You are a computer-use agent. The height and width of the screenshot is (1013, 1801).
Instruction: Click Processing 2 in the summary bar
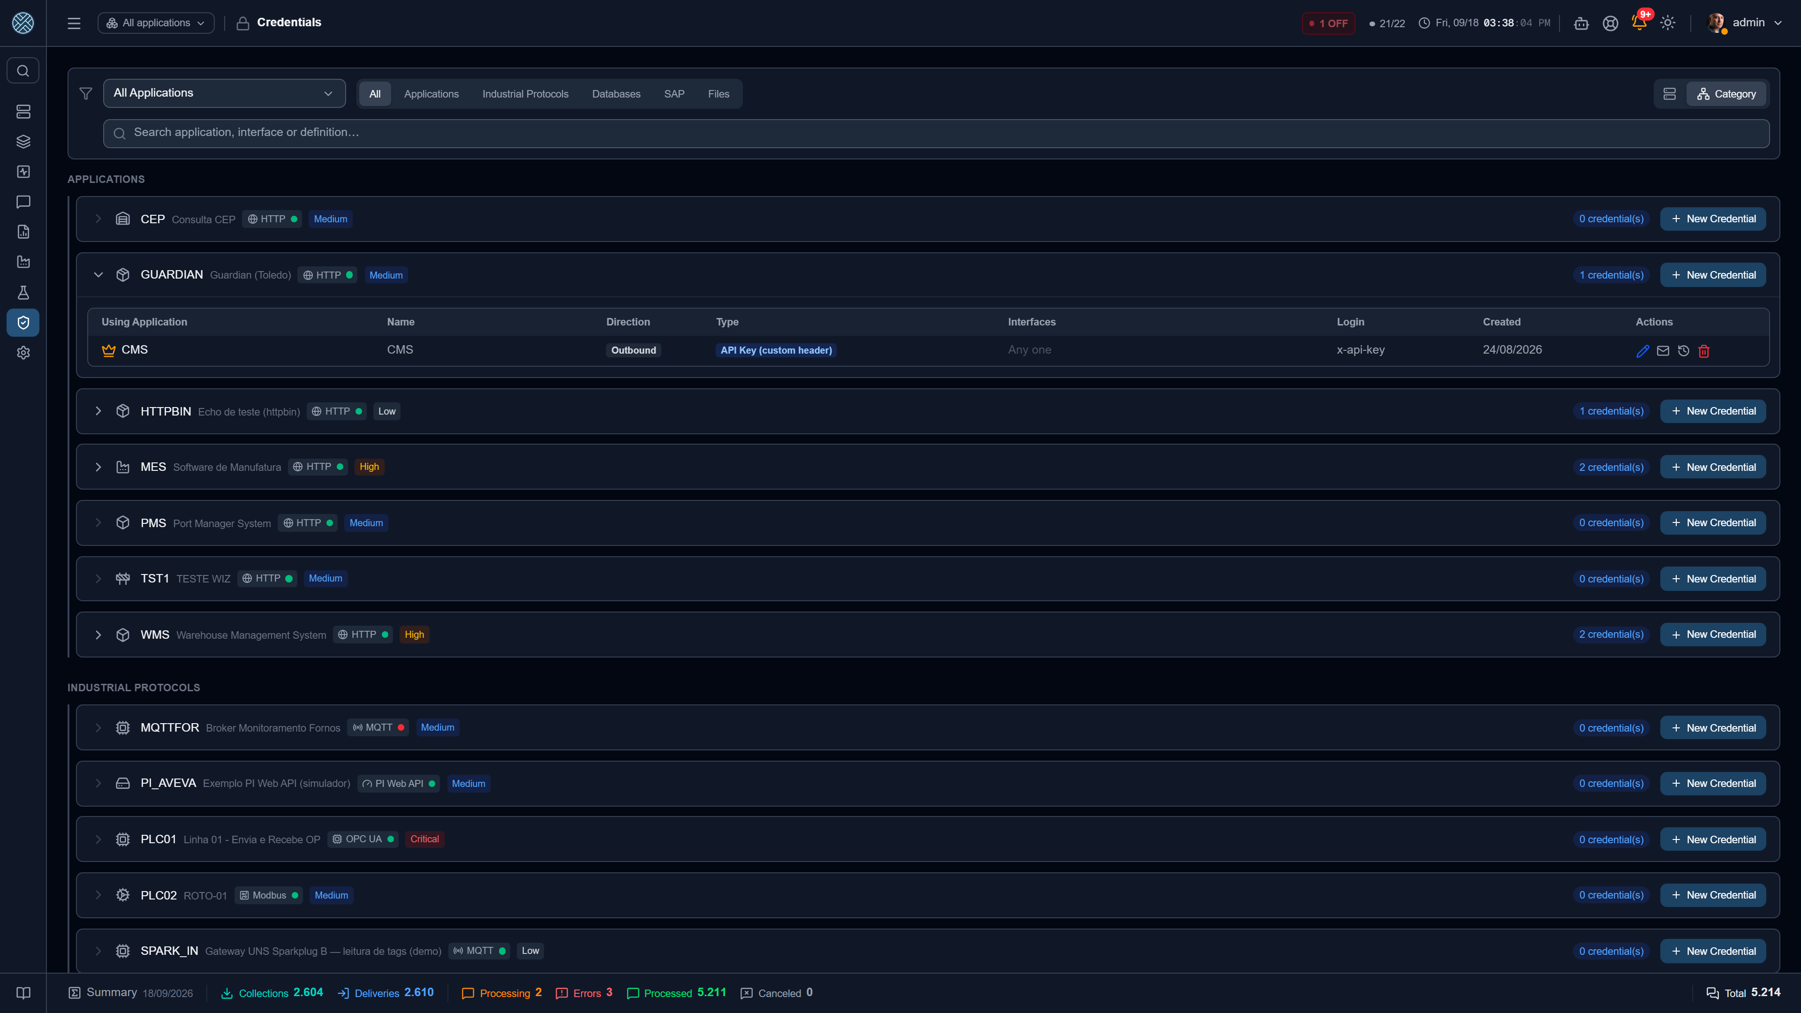[x=502, y=993]
